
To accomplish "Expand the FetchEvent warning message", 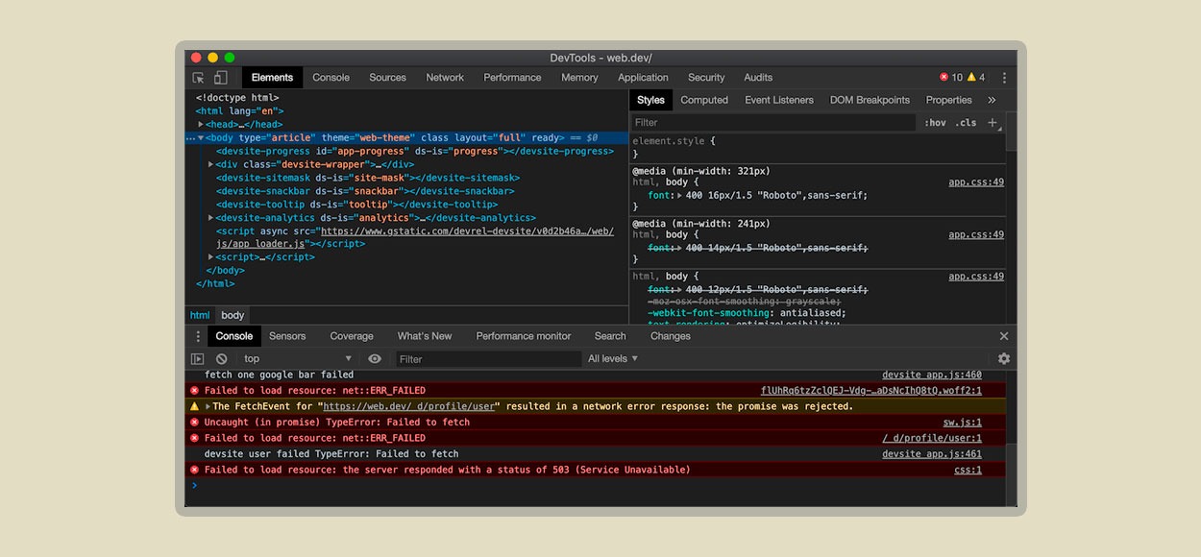I will (x=208, y=407).
